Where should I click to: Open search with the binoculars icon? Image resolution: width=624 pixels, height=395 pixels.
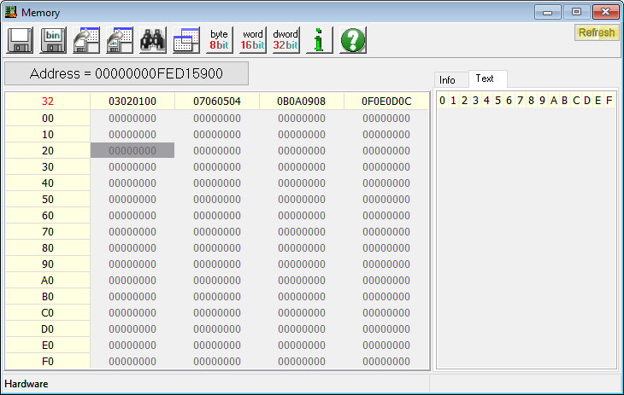[x=152, y=40]
